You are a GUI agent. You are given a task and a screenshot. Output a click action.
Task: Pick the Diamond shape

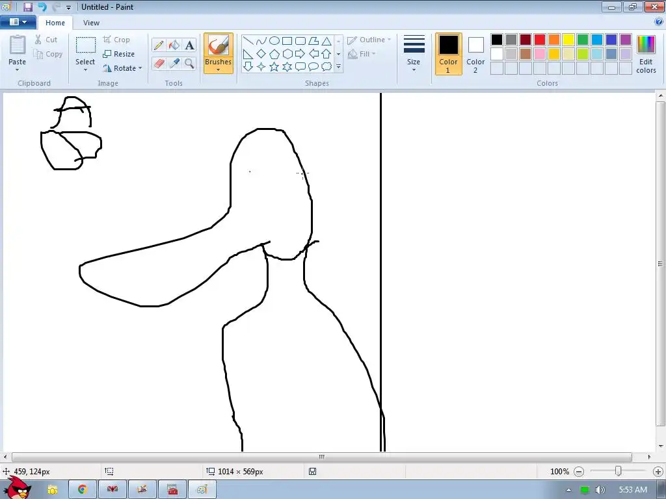[x=261, y=54]
